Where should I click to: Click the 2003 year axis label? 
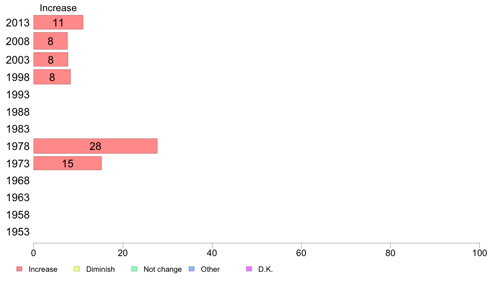point(17,60)
